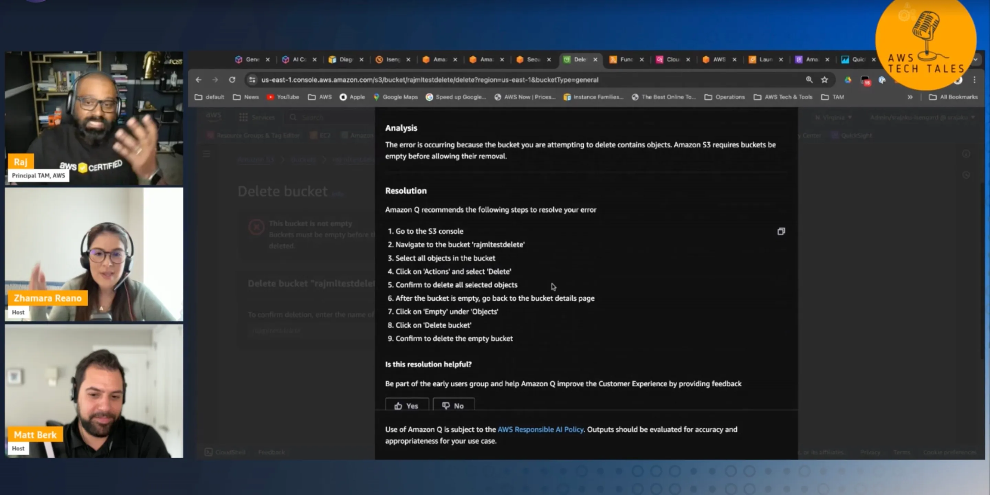
Task: Open the TAM bookmarks folder
Action: tap(833, 97)
